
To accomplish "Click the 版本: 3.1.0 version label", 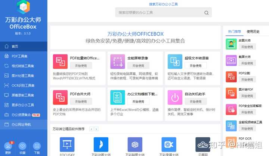I will 23,34.
